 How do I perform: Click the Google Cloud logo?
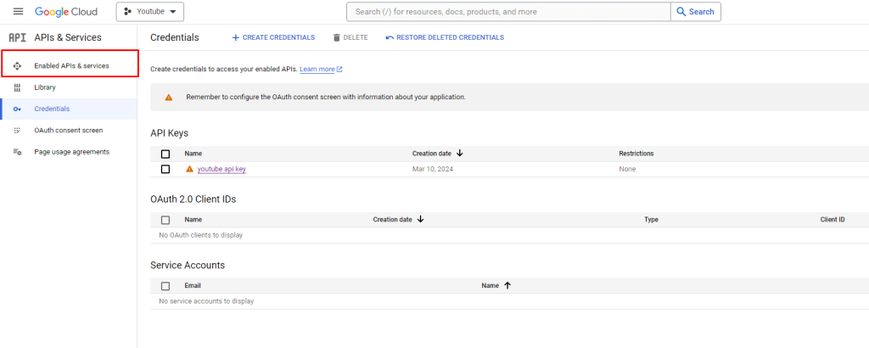(66, 12)
